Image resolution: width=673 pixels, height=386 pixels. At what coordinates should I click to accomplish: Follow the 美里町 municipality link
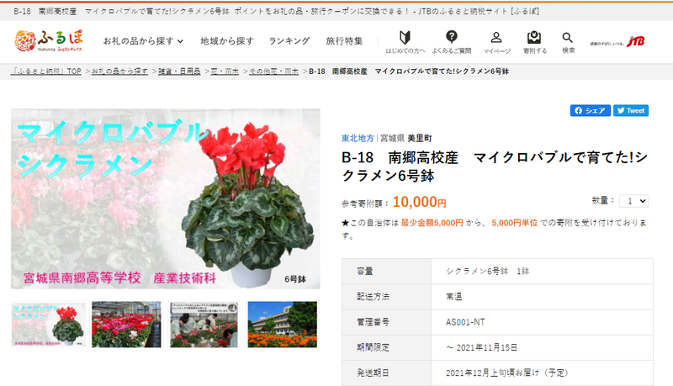click(420, 138)
